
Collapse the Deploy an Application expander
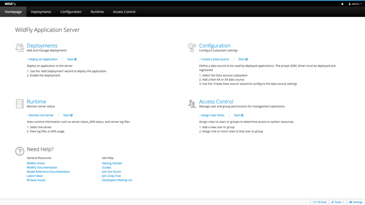(42, 59)
